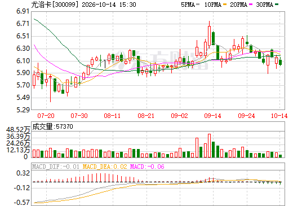Screen dimensions: 293x206
Task: Click the 6.10 price axis label
Action: tap(23, 61)
